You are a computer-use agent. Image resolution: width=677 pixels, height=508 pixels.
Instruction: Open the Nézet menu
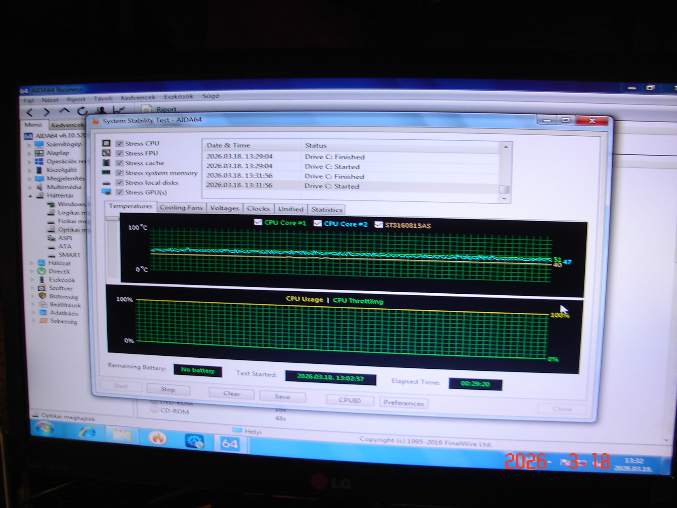50,100
